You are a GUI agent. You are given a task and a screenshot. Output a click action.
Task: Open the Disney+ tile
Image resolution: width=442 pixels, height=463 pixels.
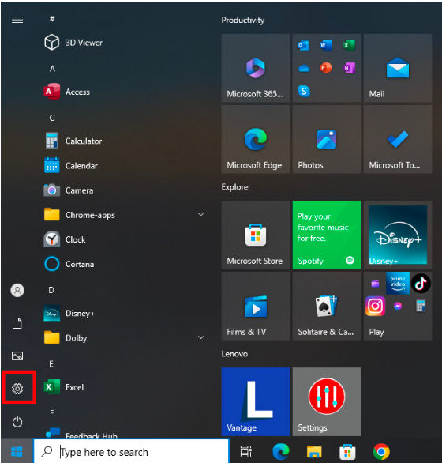pos(398,235)
